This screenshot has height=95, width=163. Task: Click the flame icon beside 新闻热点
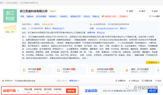[x=3, y=81]
